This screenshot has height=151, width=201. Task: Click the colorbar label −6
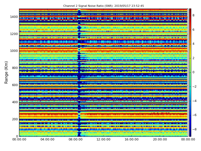194,115
